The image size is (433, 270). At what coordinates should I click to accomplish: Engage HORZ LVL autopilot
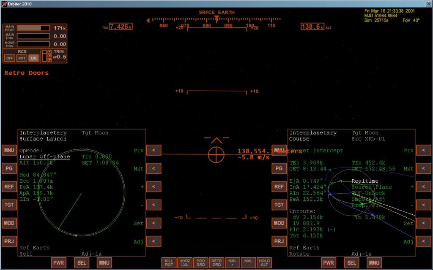pyautogui.click(x=185, y=262)
